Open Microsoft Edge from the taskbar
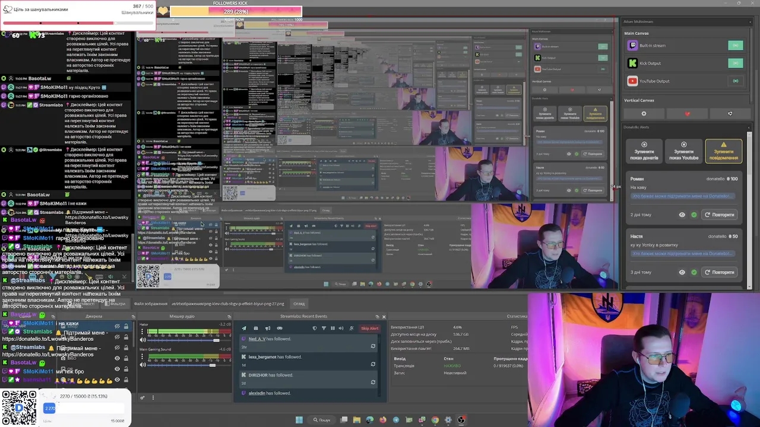Viewport: 760px width, 427px height. [370, 420]
